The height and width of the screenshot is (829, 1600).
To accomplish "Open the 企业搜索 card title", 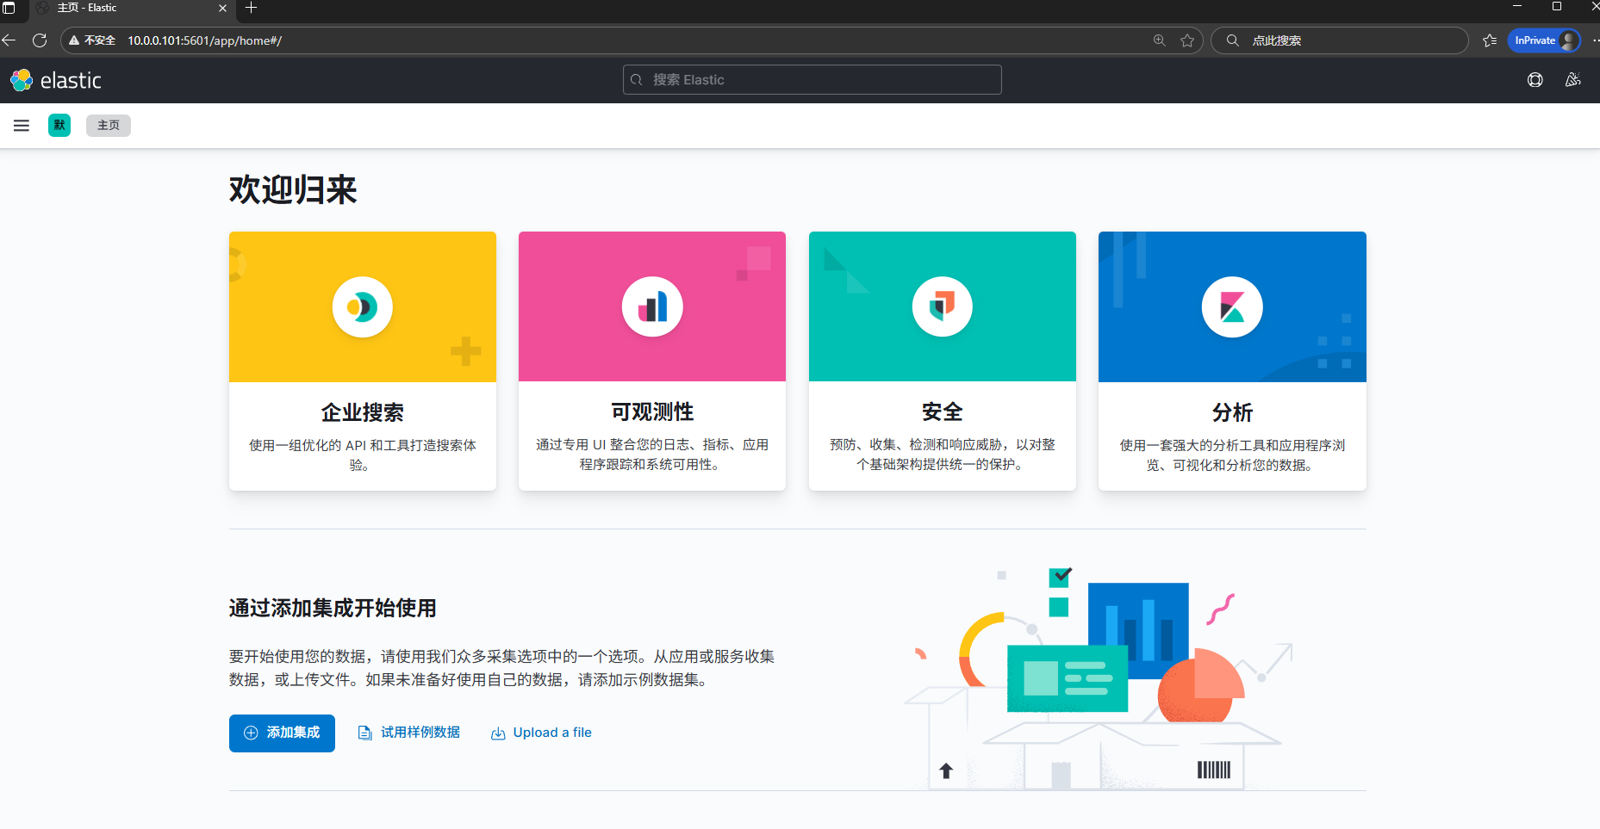I will coord(363,412).
